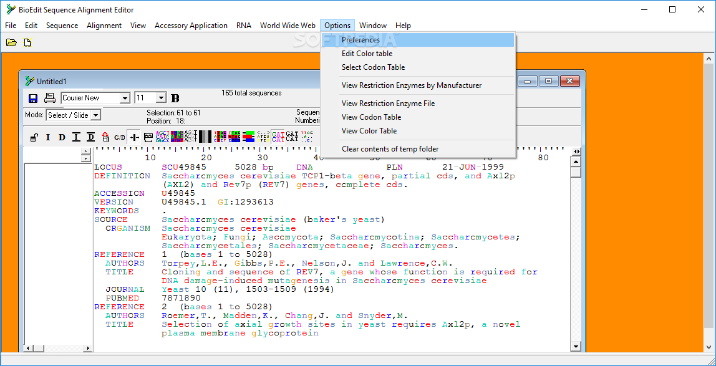Toggle the plain D delete mode icon
The image size is (716, 366).
coord(62,137)
